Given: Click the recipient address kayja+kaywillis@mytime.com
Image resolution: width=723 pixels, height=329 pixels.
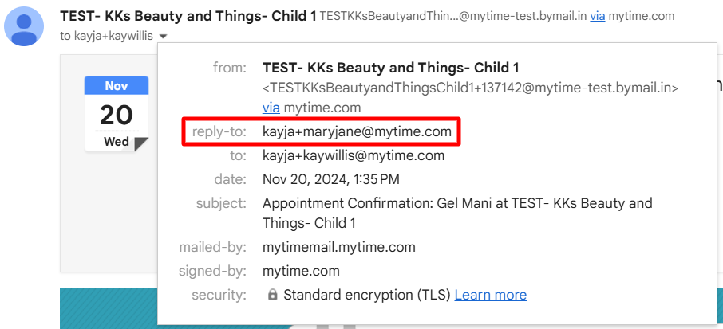Looking at the screenshot, I should pos(354,155).
